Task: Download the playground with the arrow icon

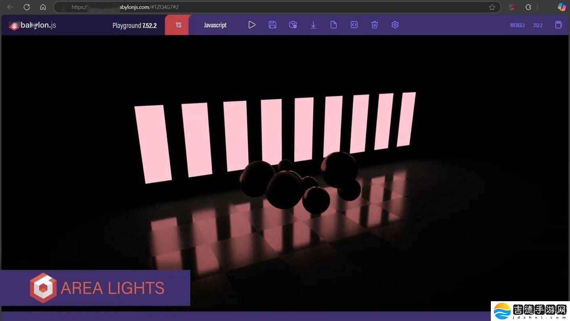Action: [x=313, y=25]
